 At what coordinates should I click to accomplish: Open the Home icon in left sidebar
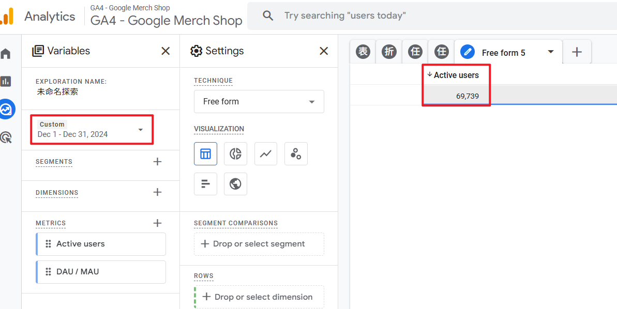[x=6, y=54]
